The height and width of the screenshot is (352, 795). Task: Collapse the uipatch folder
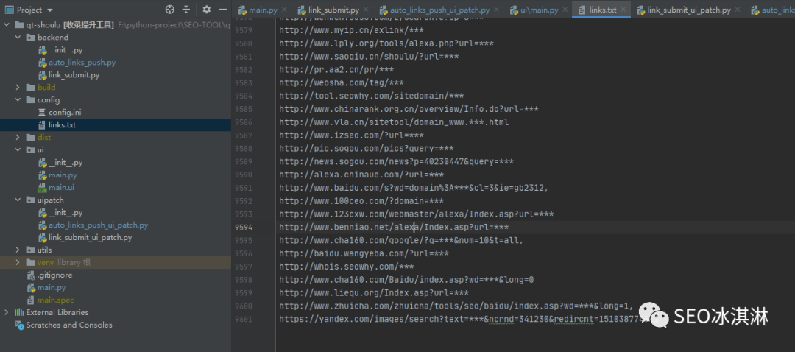coord(18,200)
